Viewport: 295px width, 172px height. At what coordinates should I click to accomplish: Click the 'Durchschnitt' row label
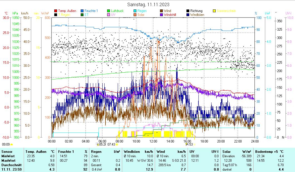pos(11,165)
